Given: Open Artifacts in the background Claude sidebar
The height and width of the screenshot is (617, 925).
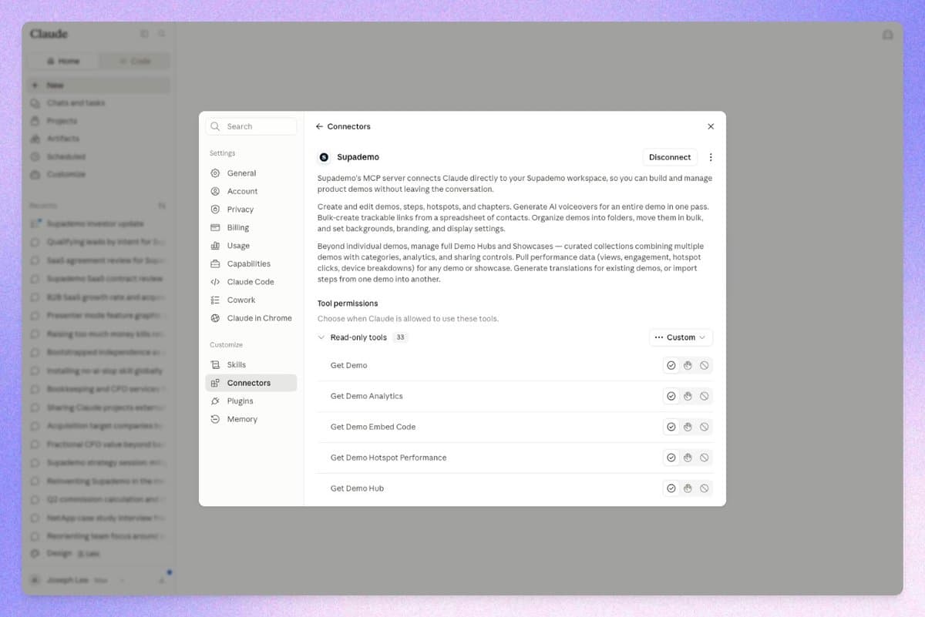Looking at the screenshot, I should tap(99, 139).
